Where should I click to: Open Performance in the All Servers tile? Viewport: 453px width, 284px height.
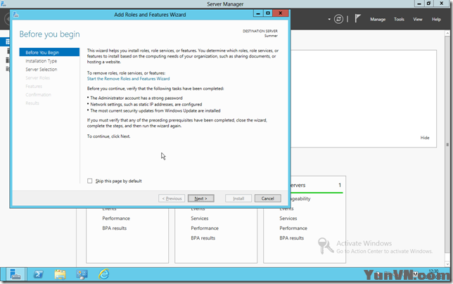293,228
